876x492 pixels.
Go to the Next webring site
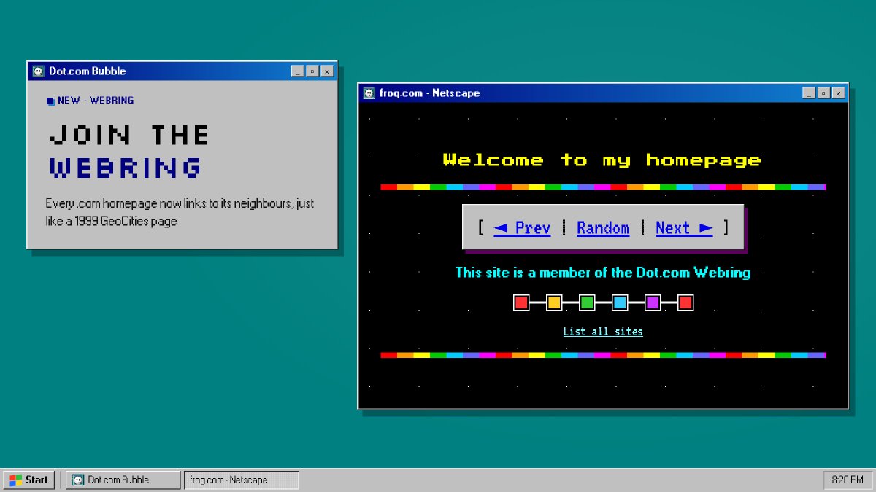(684, 228)
